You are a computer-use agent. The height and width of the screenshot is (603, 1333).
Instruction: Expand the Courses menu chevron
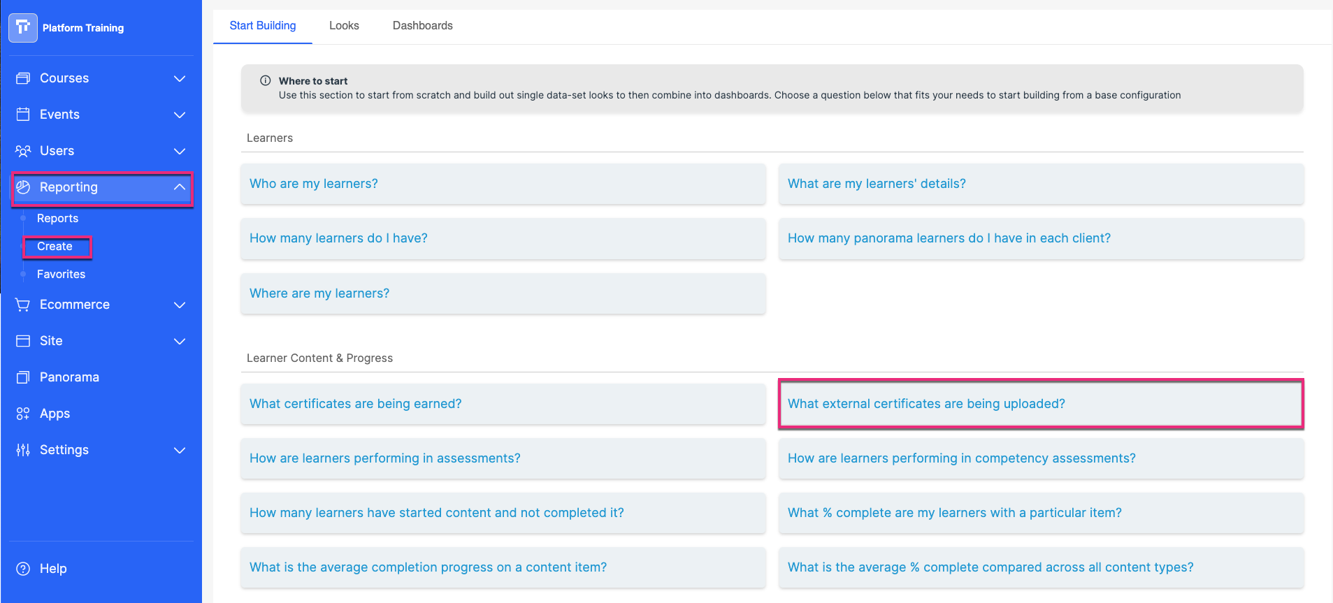pos(180,78)
